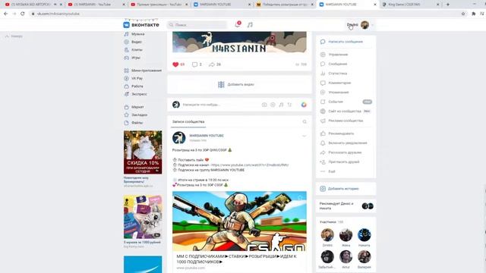Image resolution: width=486 pixels, height=273 pixels.
Task: Click Рассказать друзьям option
Action: click(x=345, y=152)
